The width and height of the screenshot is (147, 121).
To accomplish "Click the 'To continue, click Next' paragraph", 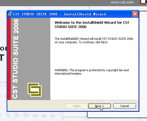I will (x=94, y=41).
